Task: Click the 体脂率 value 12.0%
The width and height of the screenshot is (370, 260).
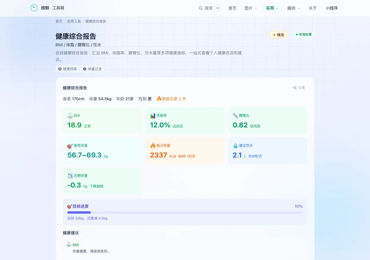Action: click(x=160, y=125)
